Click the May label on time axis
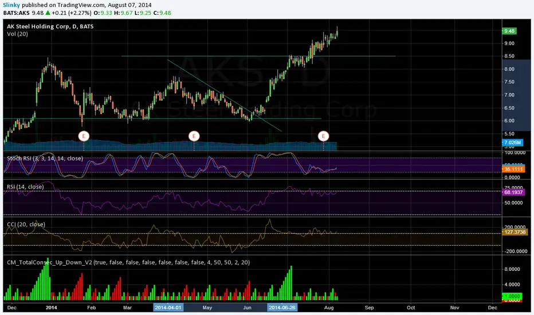The height and width of the screenshot is (315, 534). (x=207, y=308)
